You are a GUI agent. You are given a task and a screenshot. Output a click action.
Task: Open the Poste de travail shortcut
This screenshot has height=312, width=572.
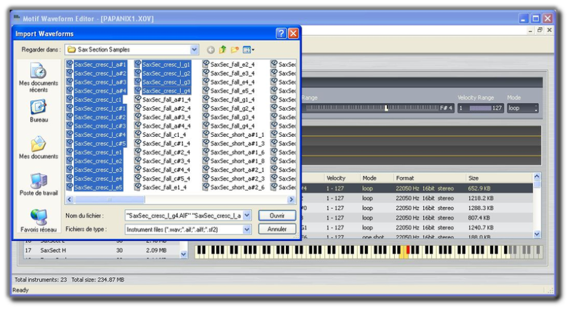(38, 184)
